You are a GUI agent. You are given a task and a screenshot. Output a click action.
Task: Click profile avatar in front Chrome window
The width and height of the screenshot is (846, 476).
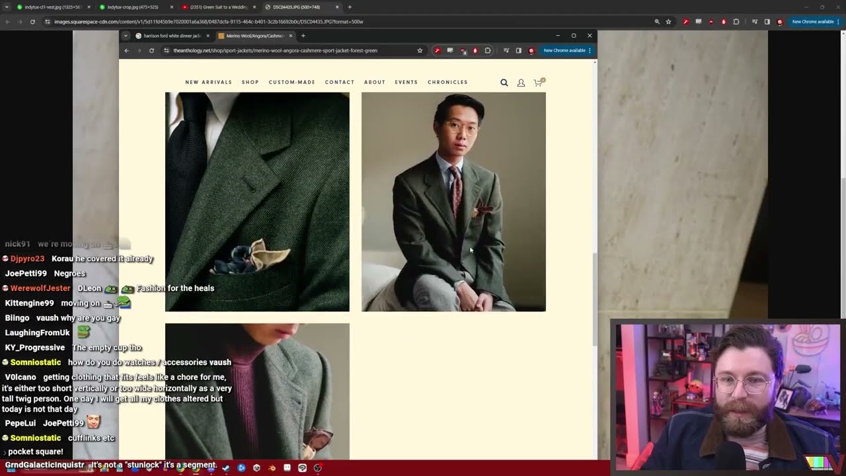click(x=531, y=50)
